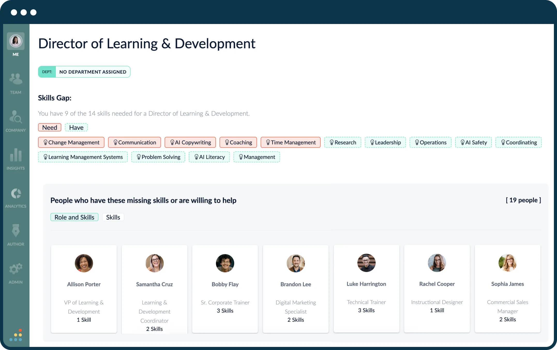Viewport: 557px width, 350px height.
Task: Open Brandon Lee's profile photo
Action: (296, 263)
